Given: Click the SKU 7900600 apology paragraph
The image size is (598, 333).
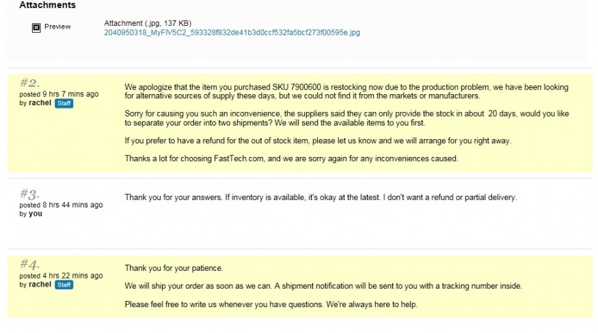Looking at the screenshot, I should [x=346, y=91].
